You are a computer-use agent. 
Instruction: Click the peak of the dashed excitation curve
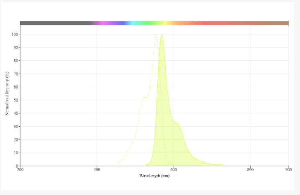pyautogui.click(x=156, y=34)
